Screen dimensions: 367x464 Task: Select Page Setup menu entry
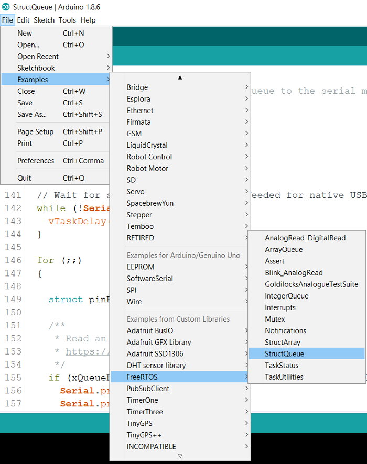point(35,132)
